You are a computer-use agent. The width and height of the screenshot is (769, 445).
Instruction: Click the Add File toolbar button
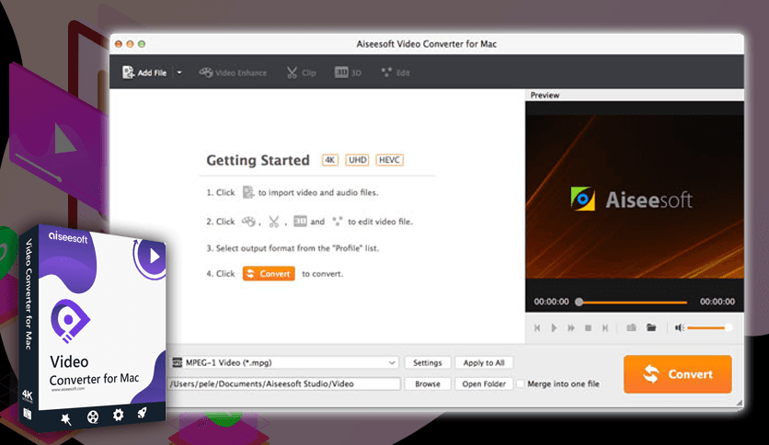(x=144, y=73)
